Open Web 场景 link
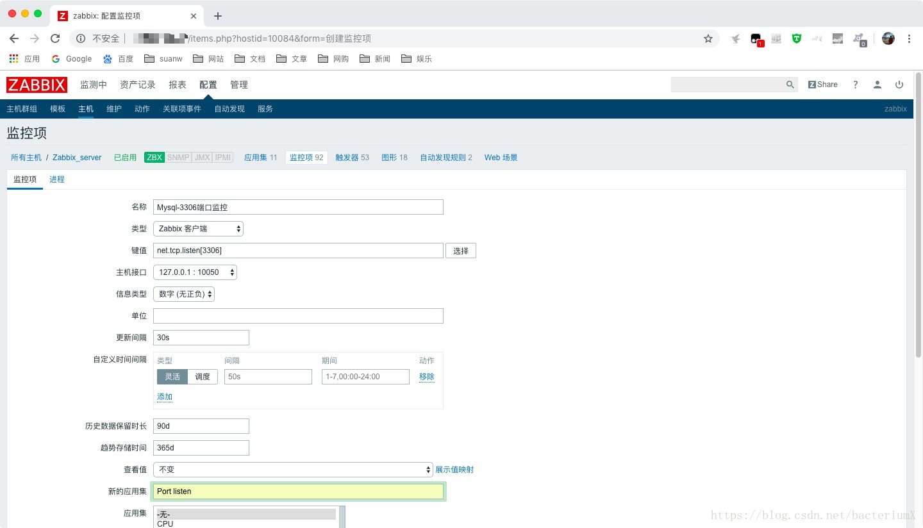 point(501,158)
